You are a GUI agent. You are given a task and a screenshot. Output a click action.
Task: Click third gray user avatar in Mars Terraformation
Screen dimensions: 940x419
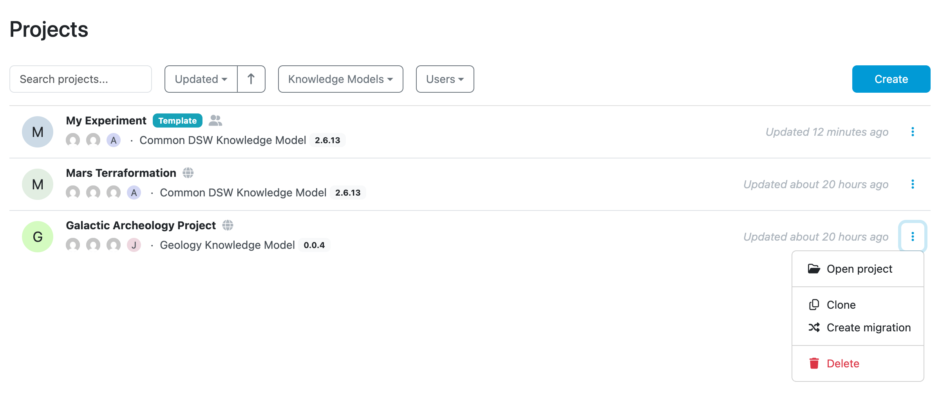point(114,192)
